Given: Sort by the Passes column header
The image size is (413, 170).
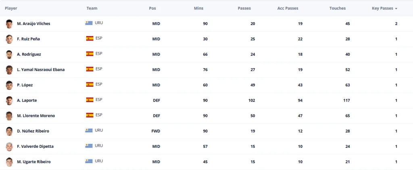Looking at the screenshot, I should (x=244, y=8).
